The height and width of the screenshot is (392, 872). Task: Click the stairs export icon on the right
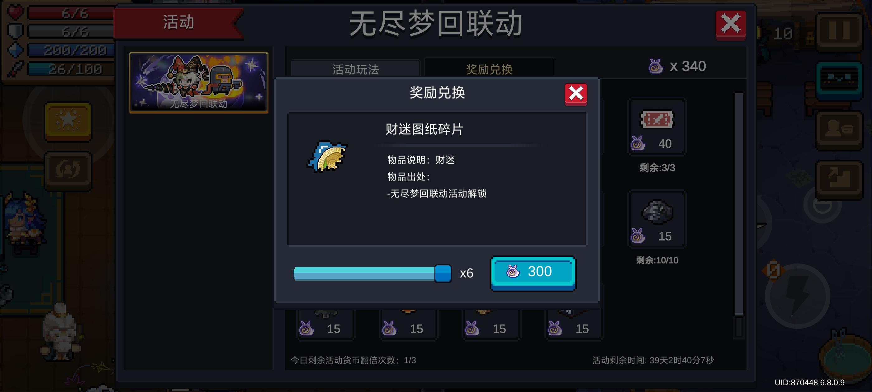pyautogui.click(x=839, y=179)
